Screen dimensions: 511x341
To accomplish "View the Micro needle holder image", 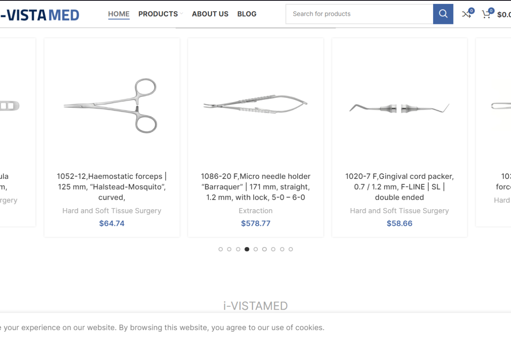I will pos(256,105).
